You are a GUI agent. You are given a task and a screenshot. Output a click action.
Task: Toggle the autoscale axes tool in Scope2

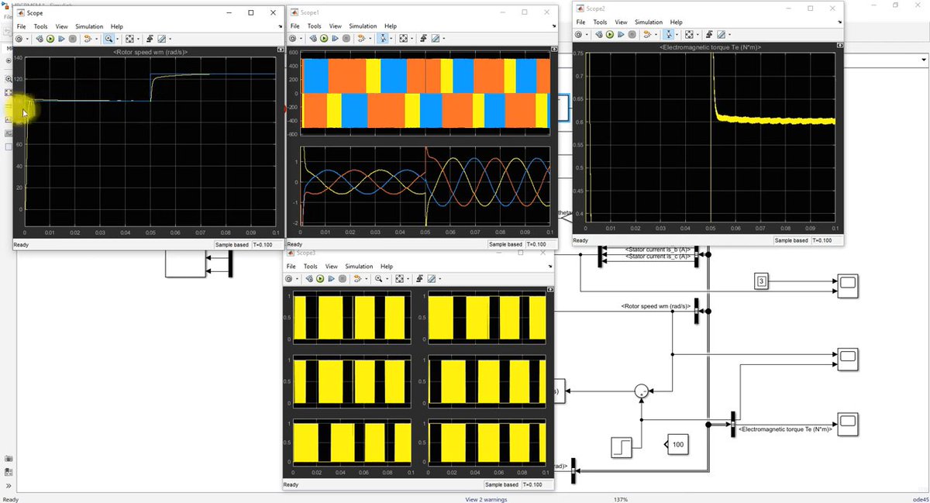(688, 34)
